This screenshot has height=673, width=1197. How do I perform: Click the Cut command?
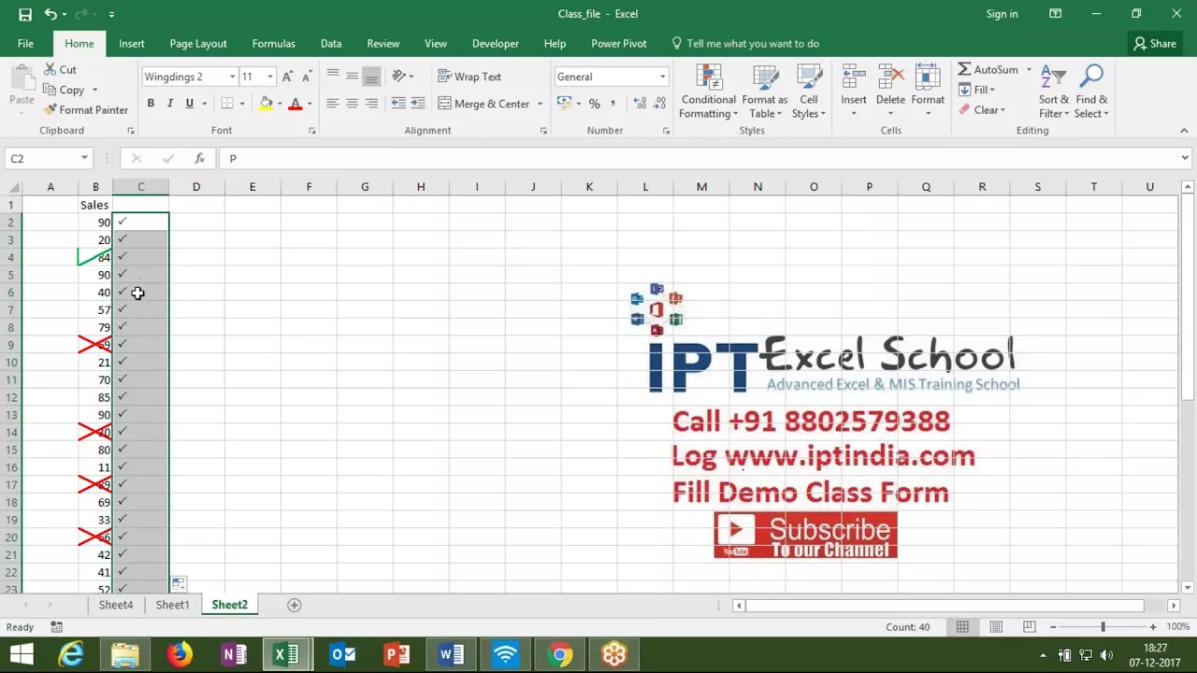click(x=60, y=69)
